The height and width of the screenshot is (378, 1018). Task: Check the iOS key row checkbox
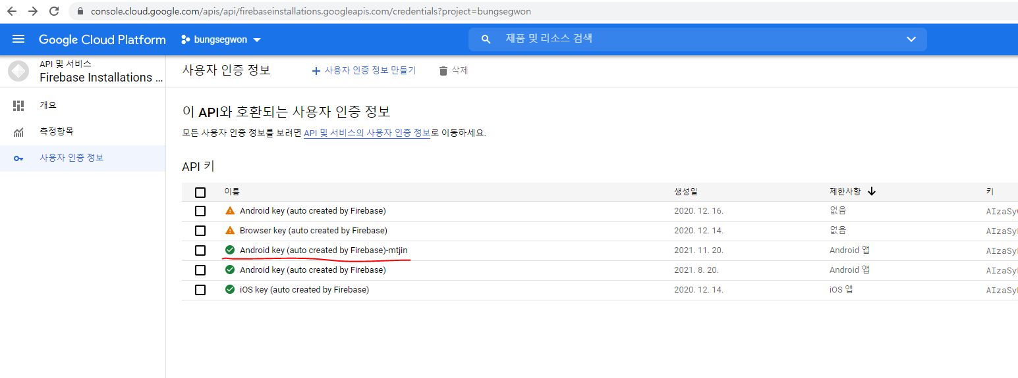point(200,290)
